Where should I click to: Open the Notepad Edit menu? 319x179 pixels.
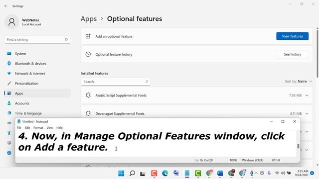pyautogui.click(x=27, y=128)
